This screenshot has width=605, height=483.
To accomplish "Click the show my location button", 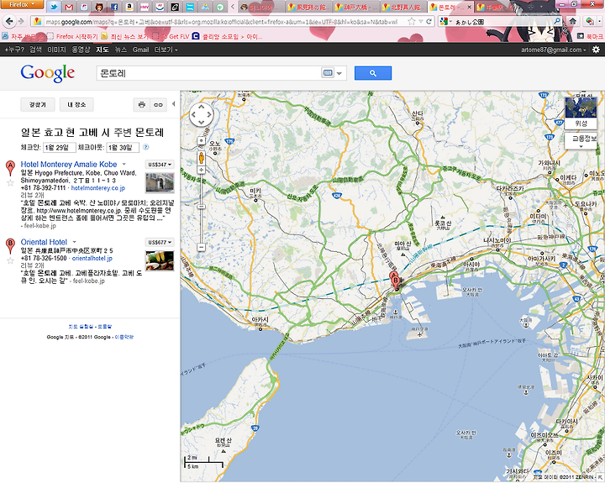I will coord(201,140).
